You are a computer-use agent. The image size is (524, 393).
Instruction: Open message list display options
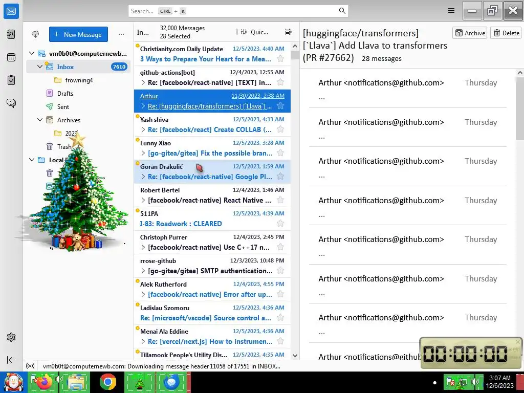[289, 32]
